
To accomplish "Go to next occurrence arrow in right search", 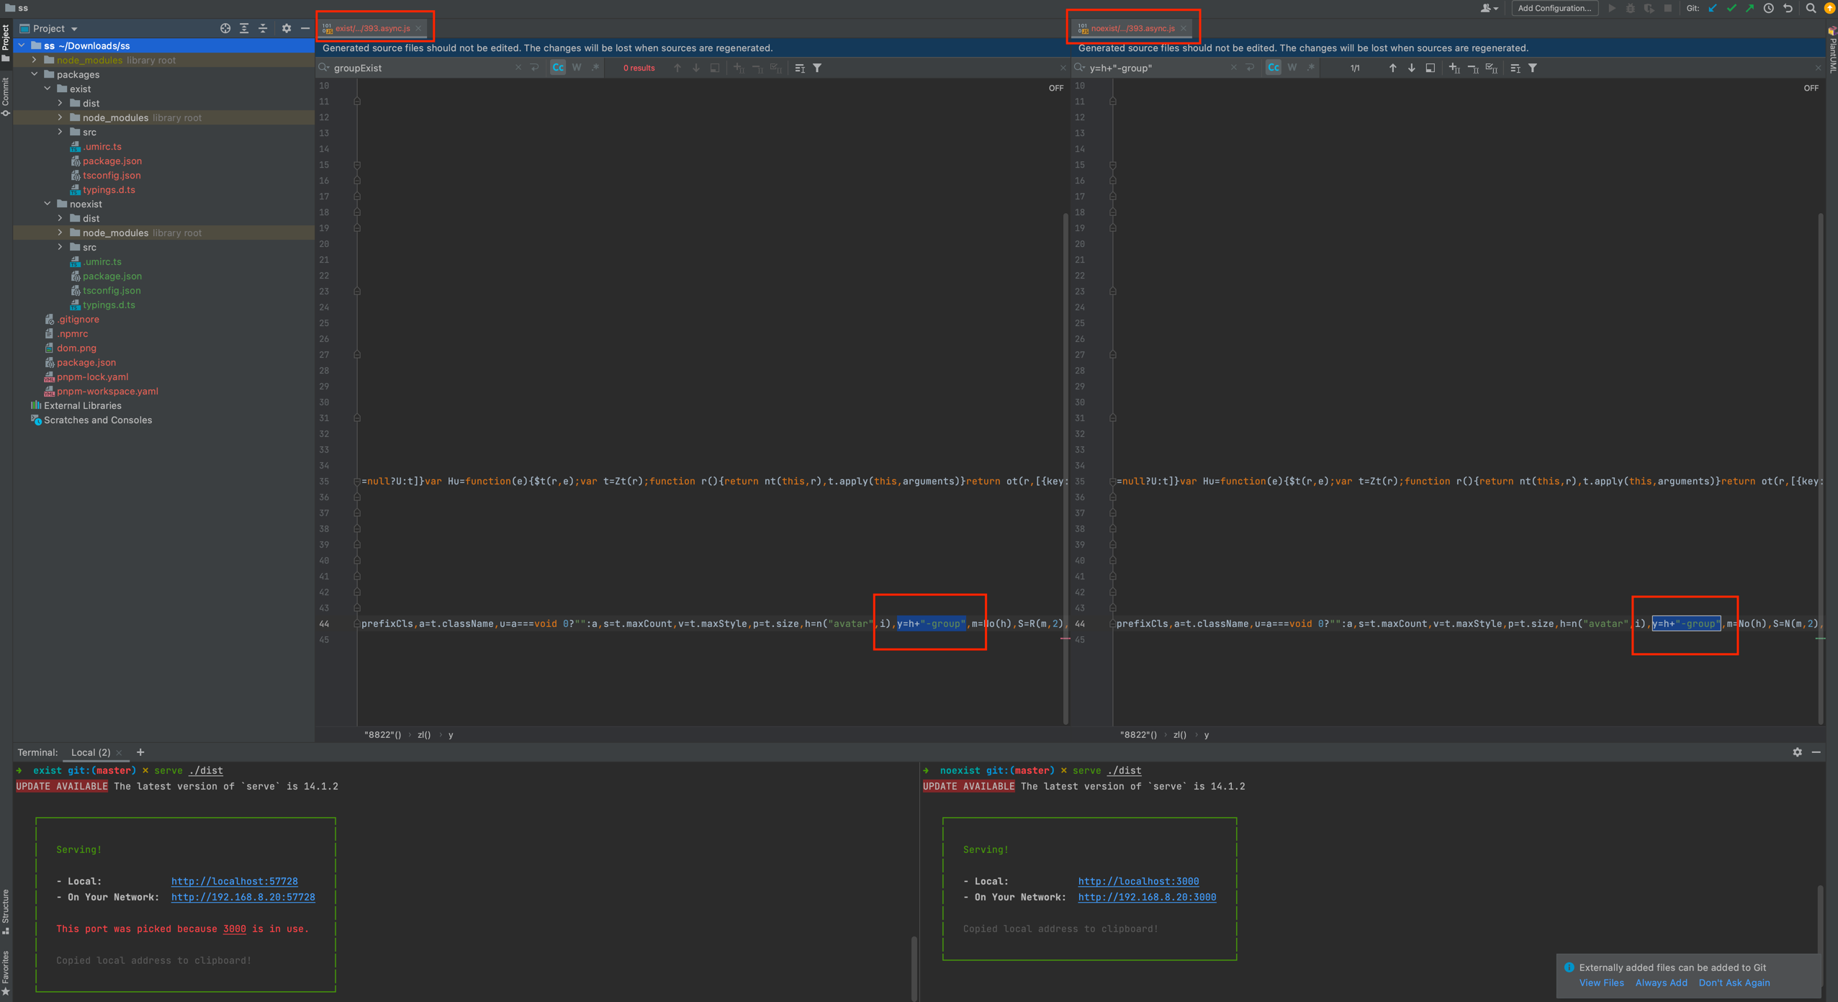I will coord(1411,68).
